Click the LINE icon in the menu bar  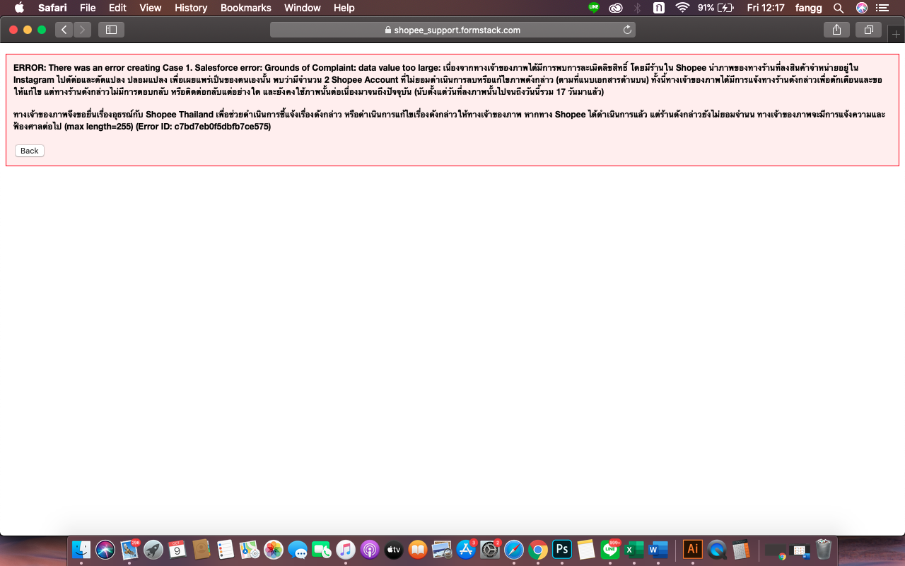594,8
